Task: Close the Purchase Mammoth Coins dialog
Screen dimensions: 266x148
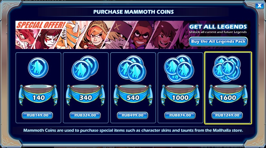Action: [259, 6]
